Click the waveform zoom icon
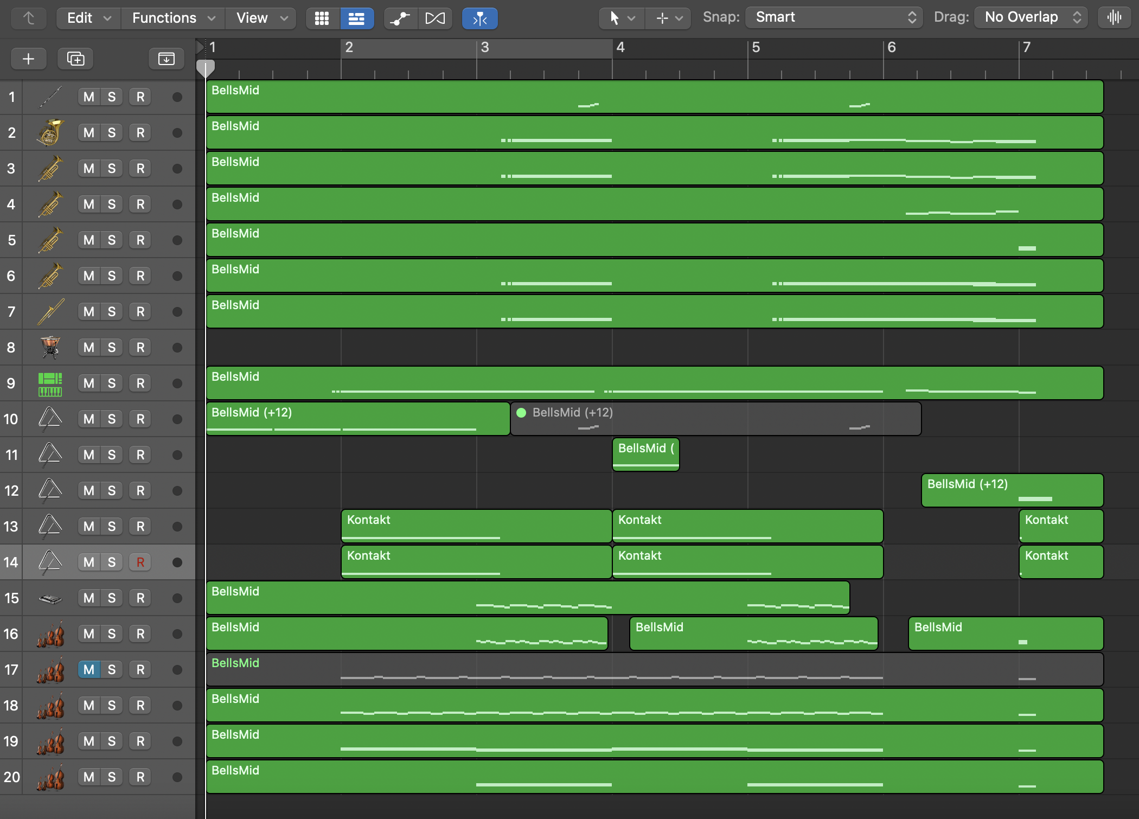 1114,17
